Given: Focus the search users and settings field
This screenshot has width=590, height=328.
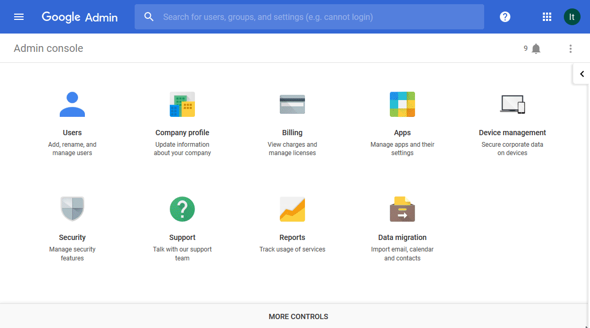Looking at the screenshot, I should tap(309, 17).
